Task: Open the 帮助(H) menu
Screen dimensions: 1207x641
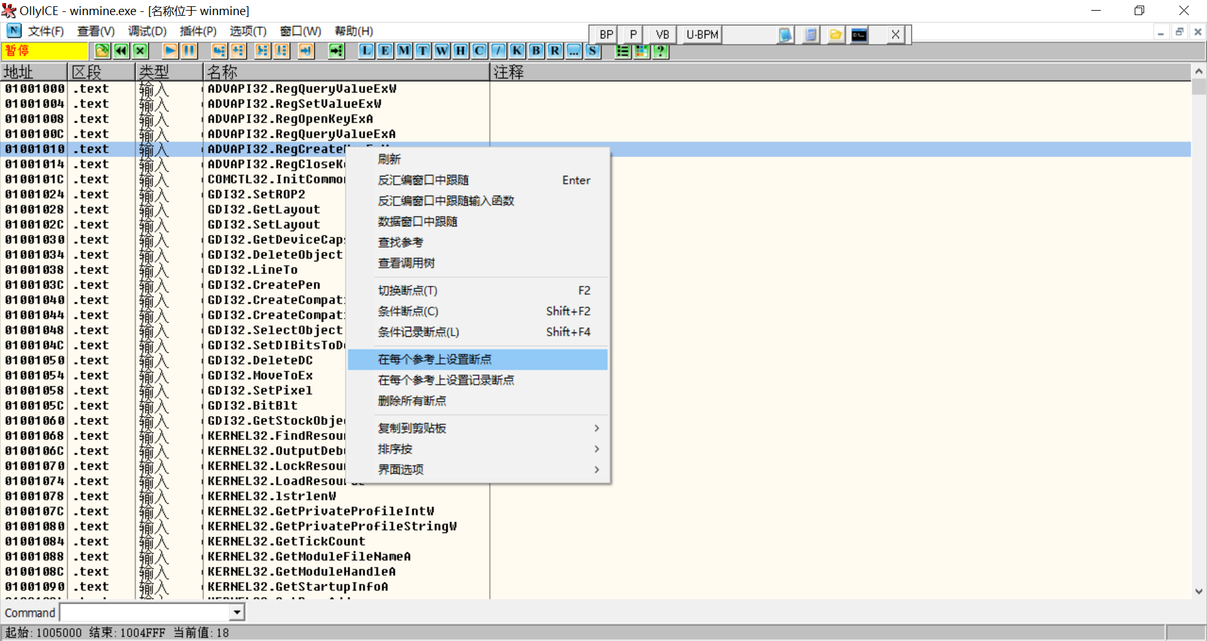Action: click(353, 31)
